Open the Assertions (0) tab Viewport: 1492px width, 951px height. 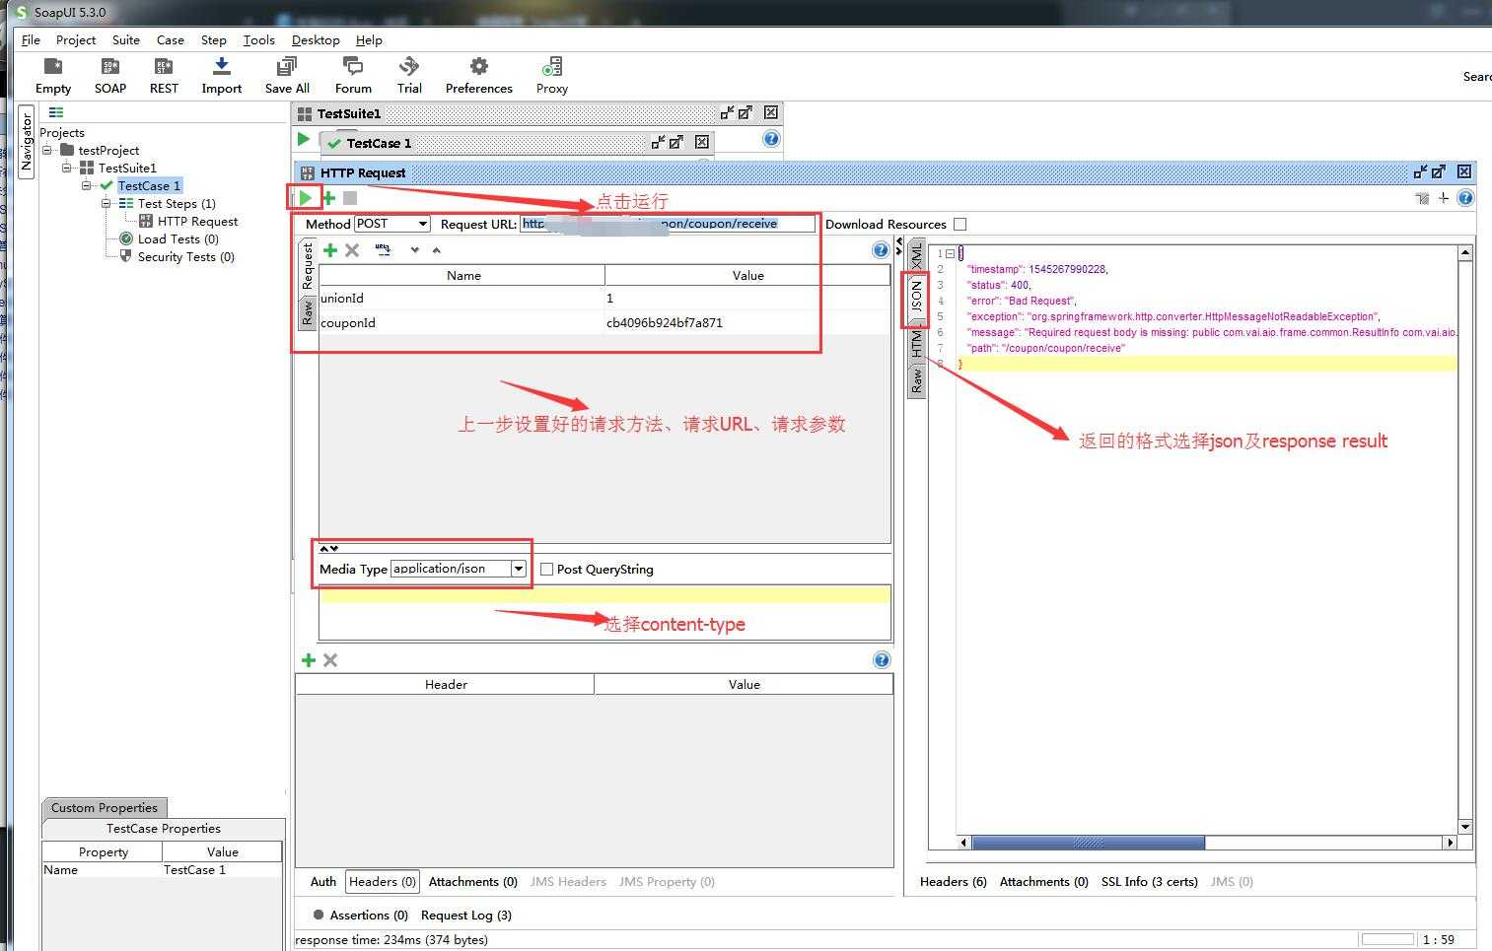(x=360, y=916)
